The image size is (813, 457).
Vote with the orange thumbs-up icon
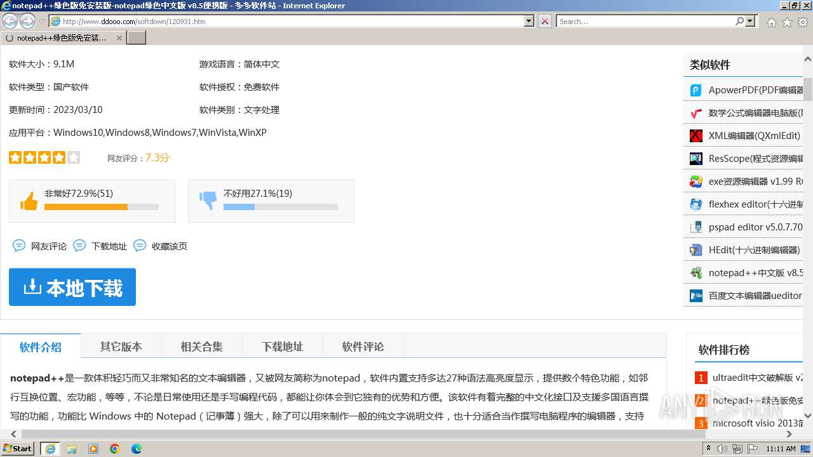[29, 201]
